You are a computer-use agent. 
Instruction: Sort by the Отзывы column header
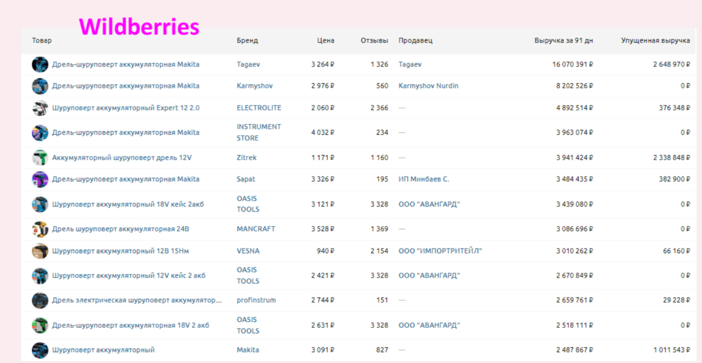click(374, 40)
